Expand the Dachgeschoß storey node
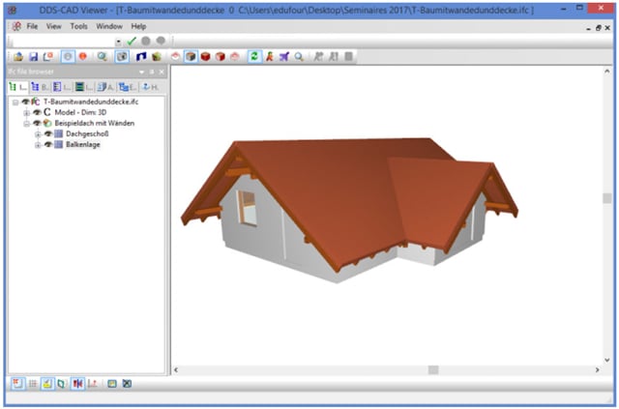The height and width of the screenshot is (409, 619). tap(38, 134)
